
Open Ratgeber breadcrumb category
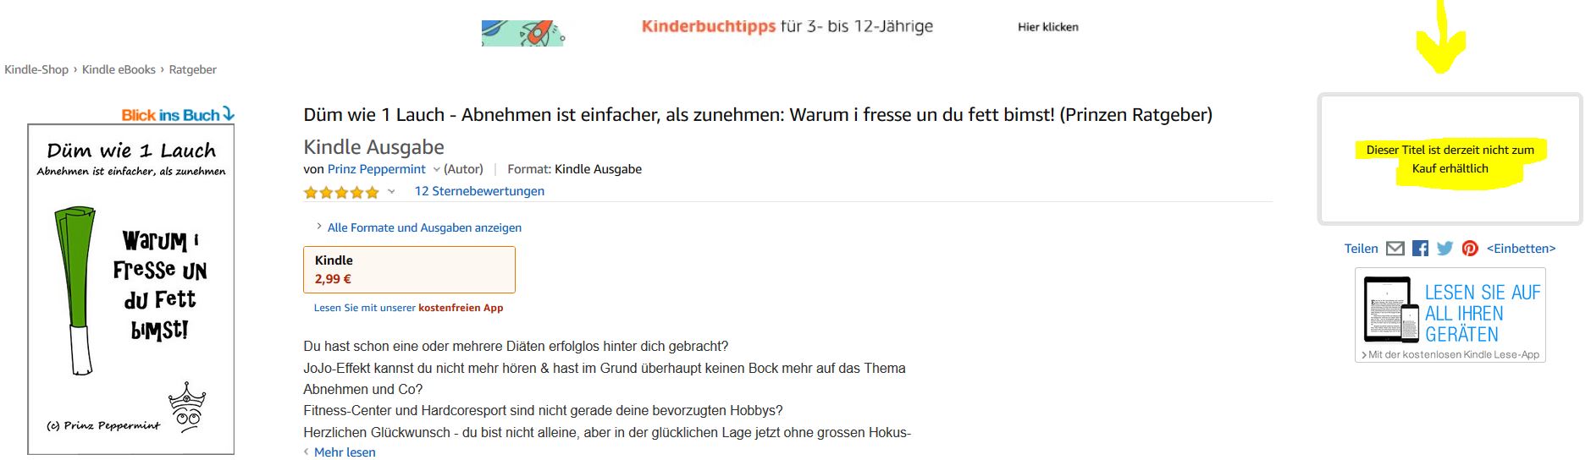tap(192, 69)
